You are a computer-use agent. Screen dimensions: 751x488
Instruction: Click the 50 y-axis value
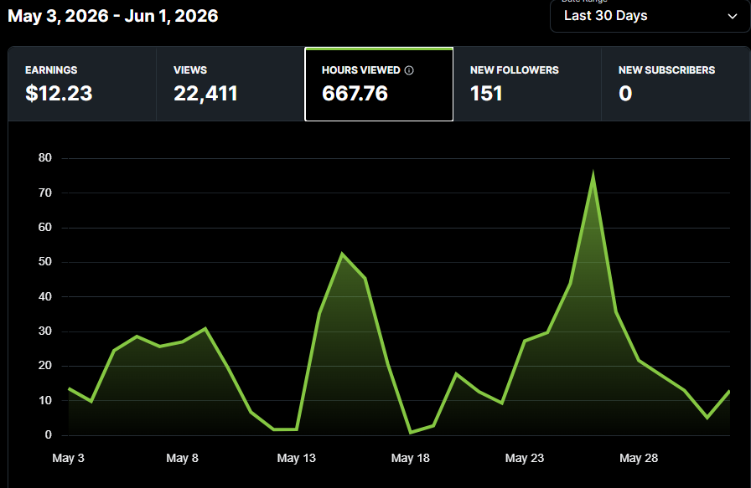pyautogui.click(x=45, y=262)
